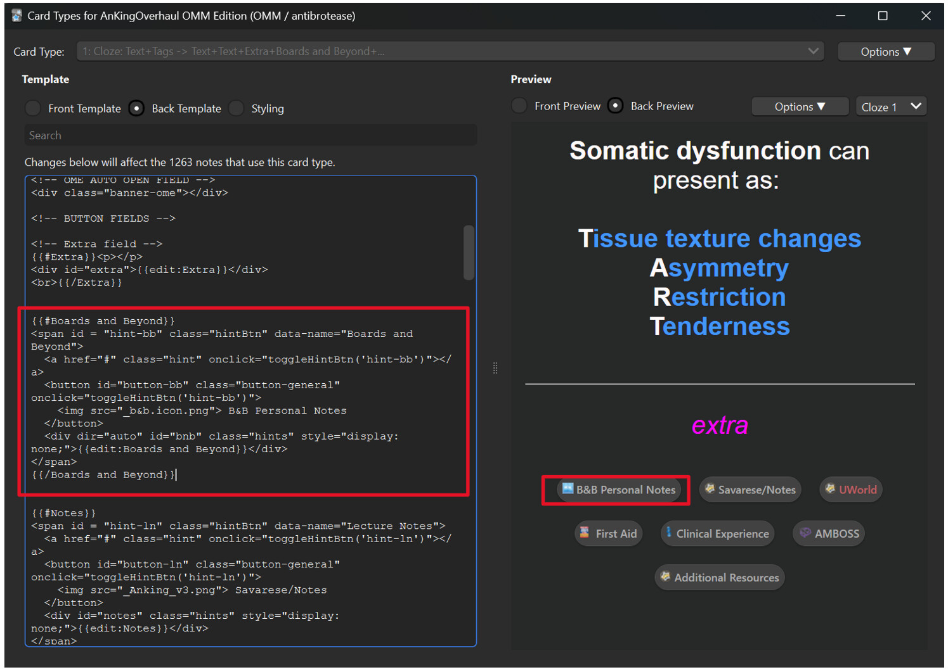Open the Card Type dropdown list
The width and height of the screenshot is (948, 672).
tap(450, 51)
